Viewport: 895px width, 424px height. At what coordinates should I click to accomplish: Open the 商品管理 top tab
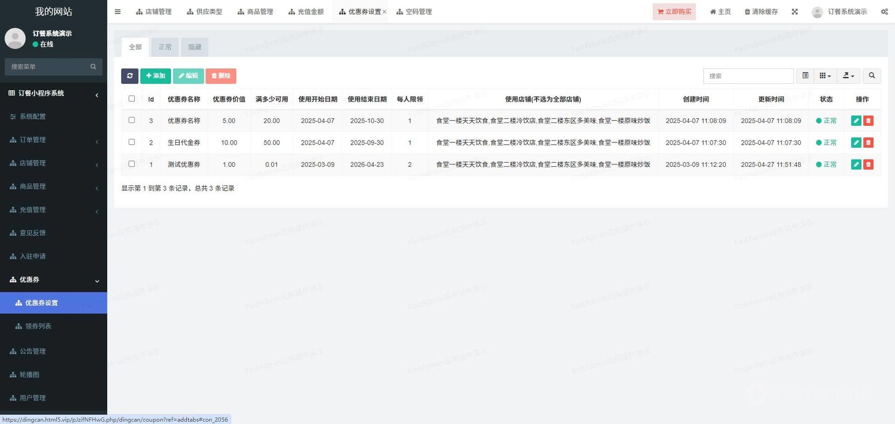(255, 12)
